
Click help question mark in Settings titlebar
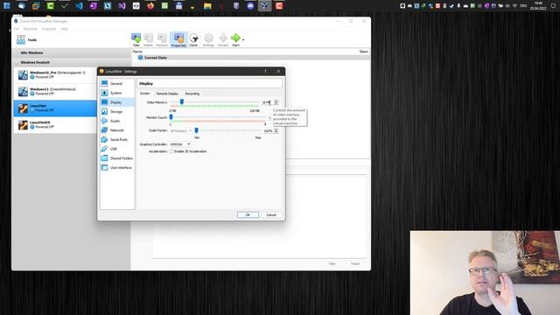[265, 71]
